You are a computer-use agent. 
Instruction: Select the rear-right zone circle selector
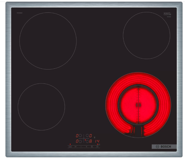(x=87, y=135)
